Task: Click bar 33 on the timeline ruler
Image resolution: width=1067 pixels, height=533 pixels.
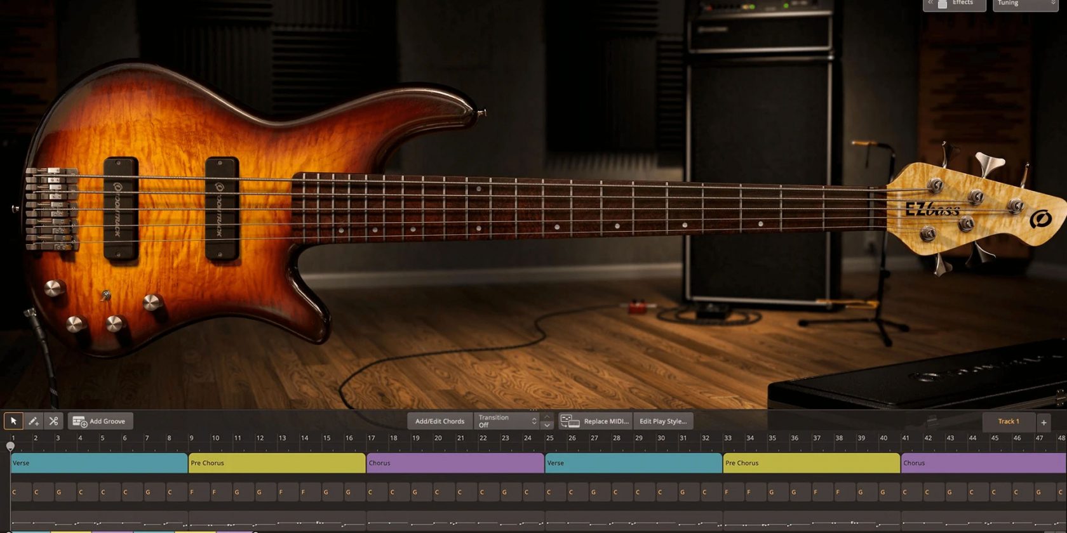Action: (x=728, y=438)
